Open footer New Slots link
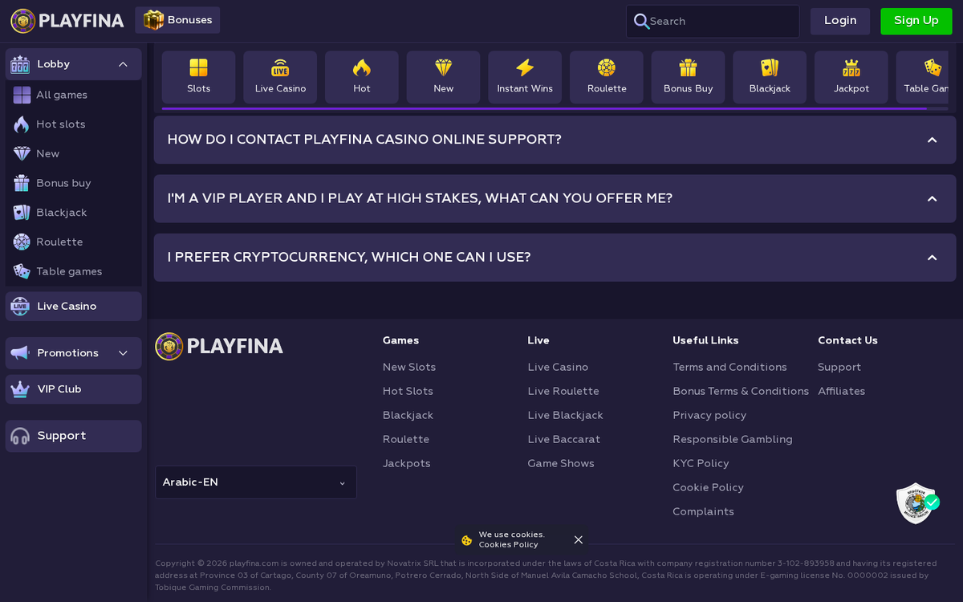 tap(409, 367)
